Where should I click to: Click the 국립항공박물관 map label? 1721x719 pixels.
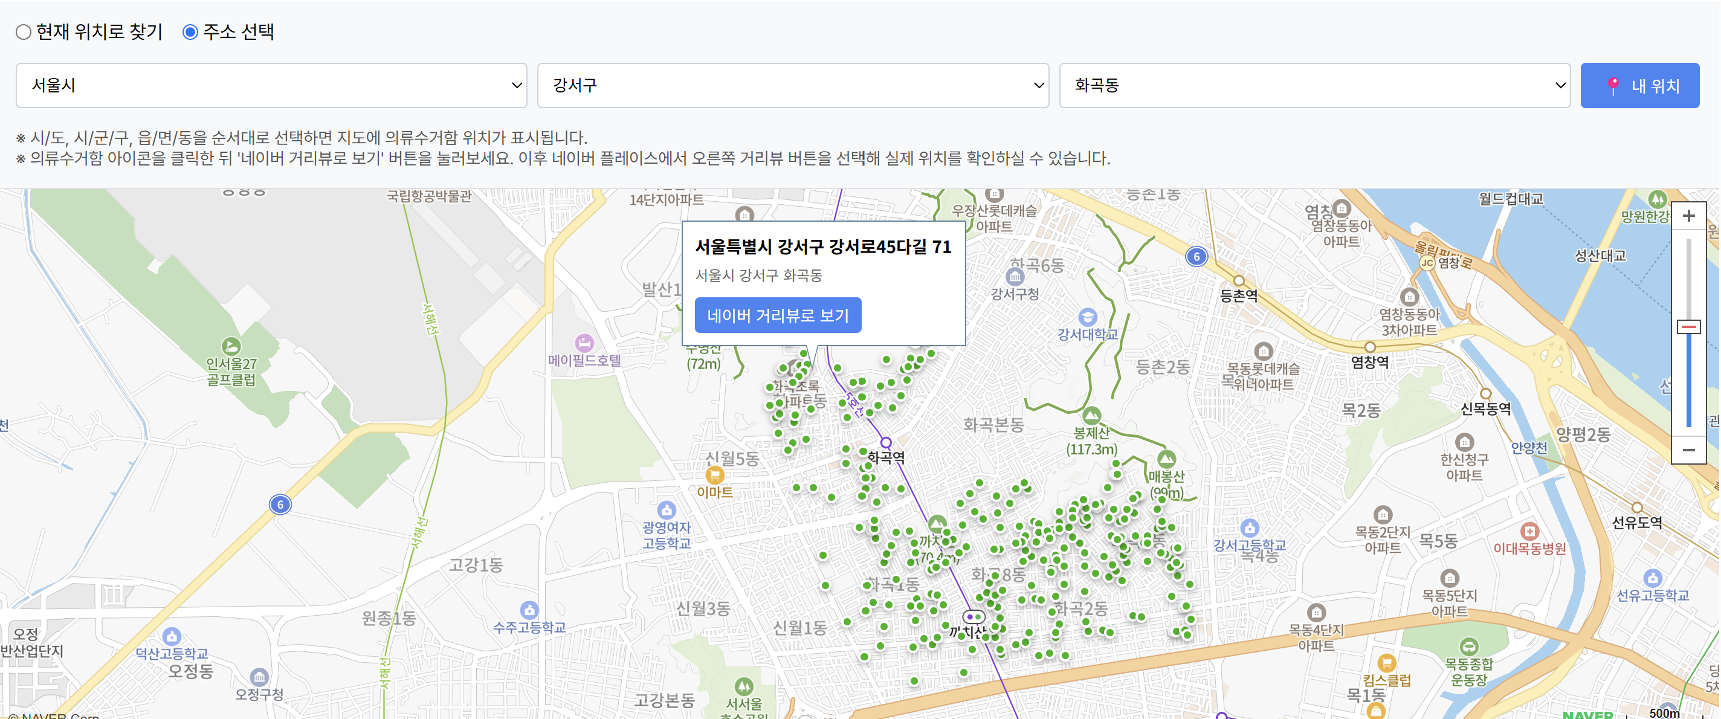[x=429, y=196]
